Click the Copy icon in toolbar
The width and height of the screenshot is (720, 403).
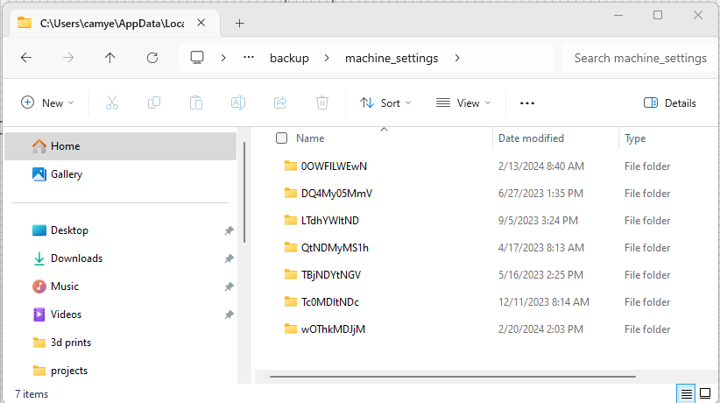154,103
